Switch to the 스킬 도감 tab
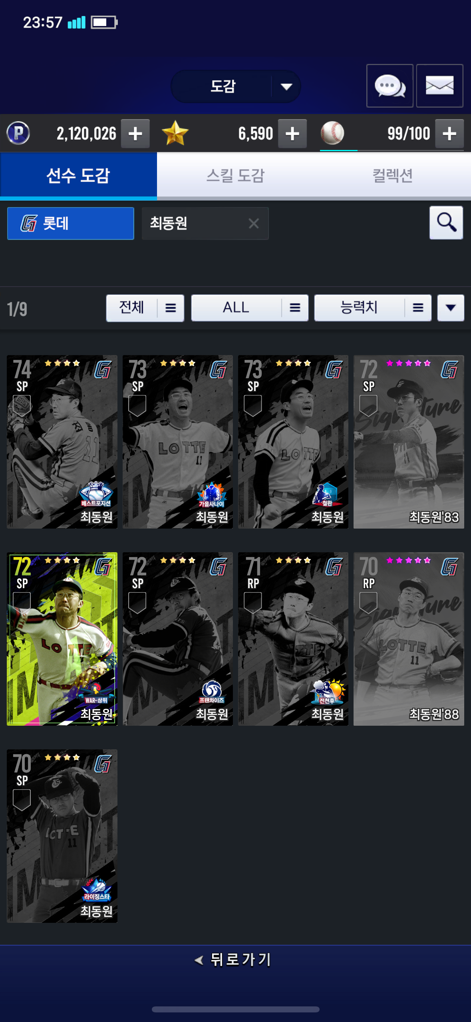Screen dimensions: 471x1022 point(235,176)
